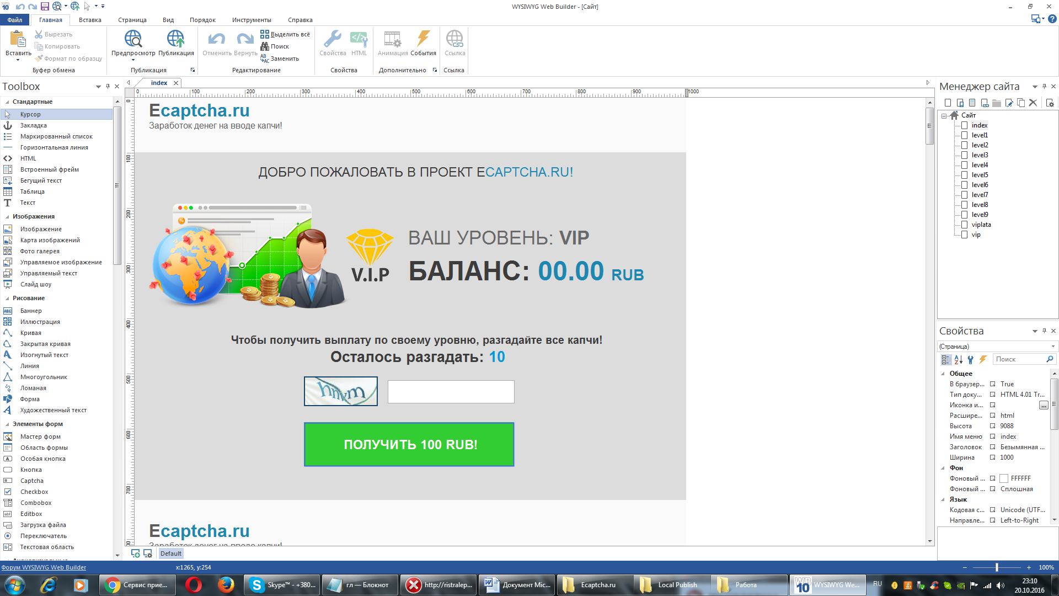Click the Default breakpoint button
The height and width of the screenshot is (596, 1059).
[x=171, y=554]
